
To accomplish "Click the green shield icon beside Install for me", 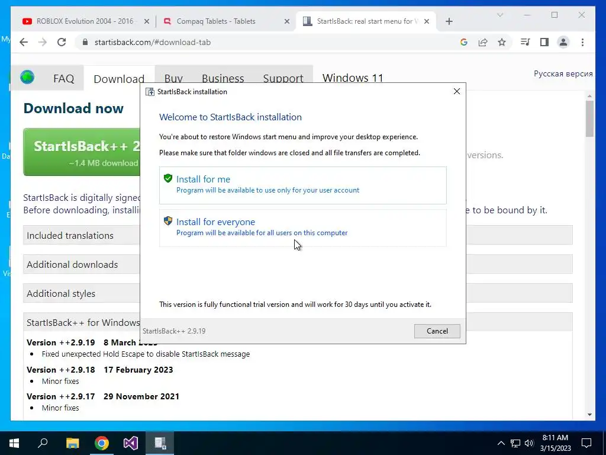I will point(167,178).
